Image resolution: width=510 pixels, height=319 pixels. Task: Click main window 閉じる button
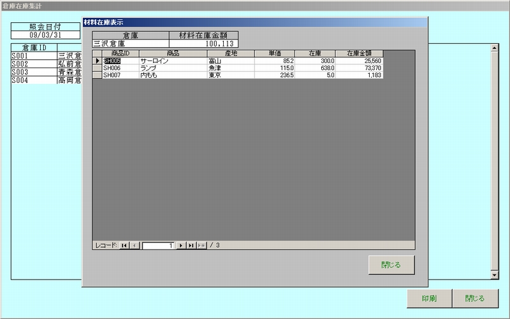coord(474,298)
